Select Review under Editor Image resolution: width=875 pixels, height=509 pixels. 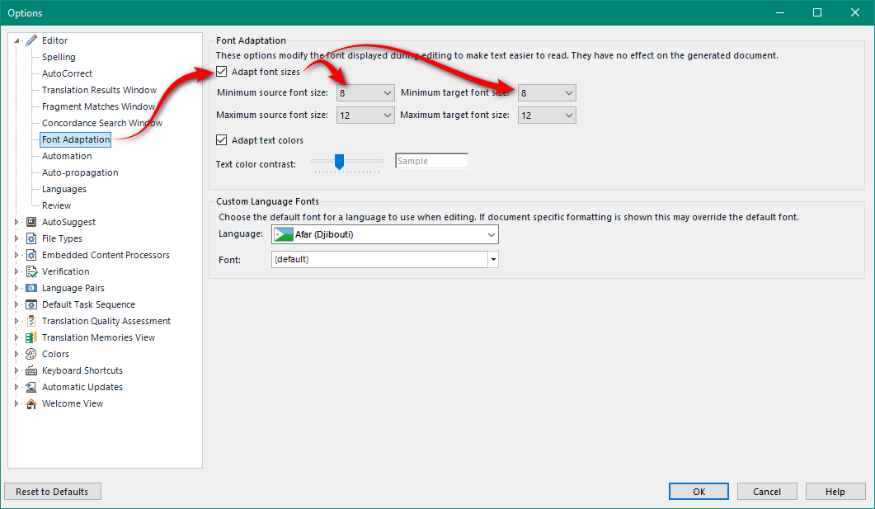tap(56, 205)
